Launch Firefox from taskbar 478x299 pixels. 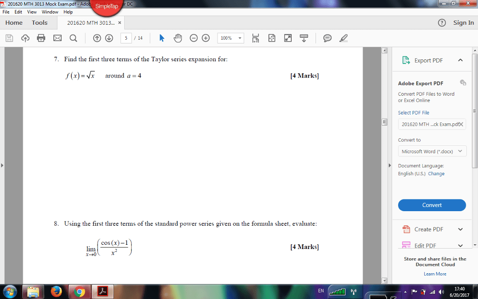point(56,292)
